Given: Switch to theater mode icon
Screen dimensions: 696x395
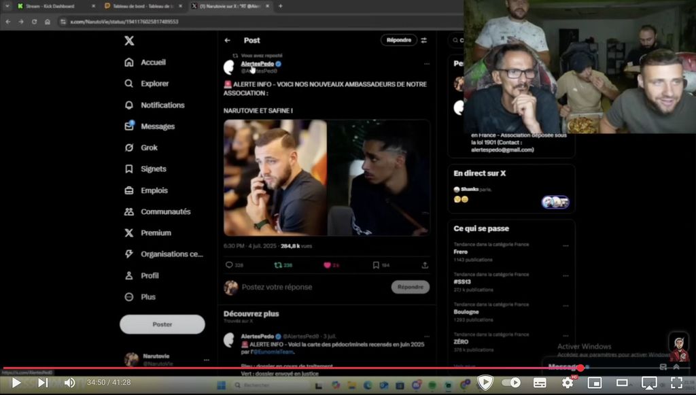Looking at the screenshot, I should point(622,383).
